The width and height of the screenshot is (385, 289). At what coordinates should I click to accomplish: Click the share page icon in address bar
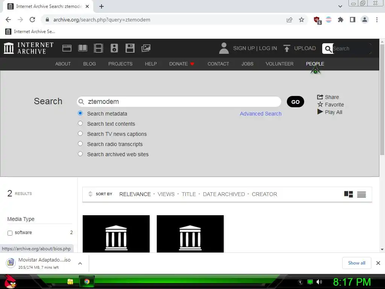[x=290, y=20]
